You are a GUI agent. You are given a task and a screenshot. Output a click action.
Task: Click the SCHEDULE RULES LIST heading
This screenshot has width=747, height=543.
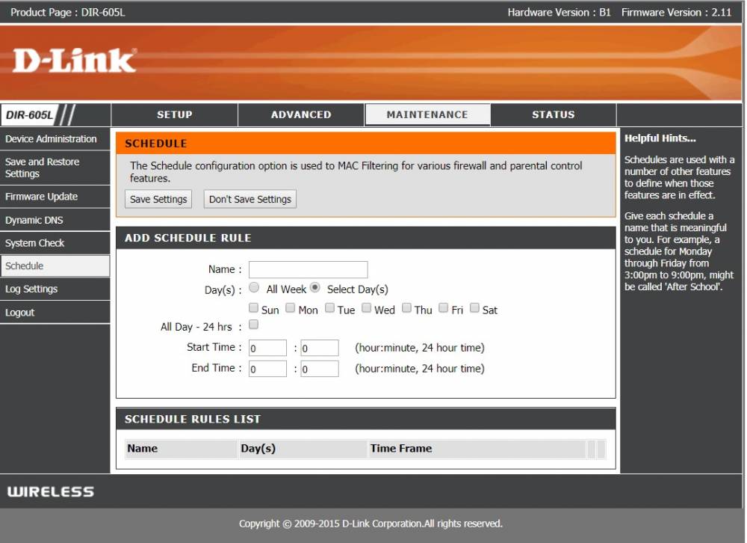point(193,420)
